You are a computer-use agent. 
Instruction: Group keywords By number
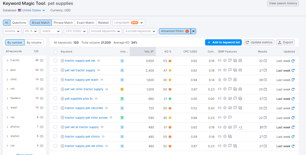tap(15, 43)
